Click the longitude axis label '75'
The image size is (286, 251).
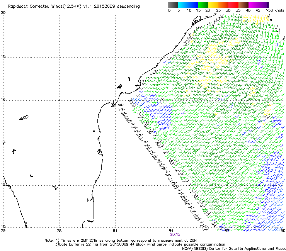click(x=3, y=231)
